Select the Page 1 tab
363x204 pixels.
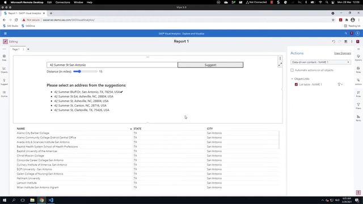click(x=16, y=49)
